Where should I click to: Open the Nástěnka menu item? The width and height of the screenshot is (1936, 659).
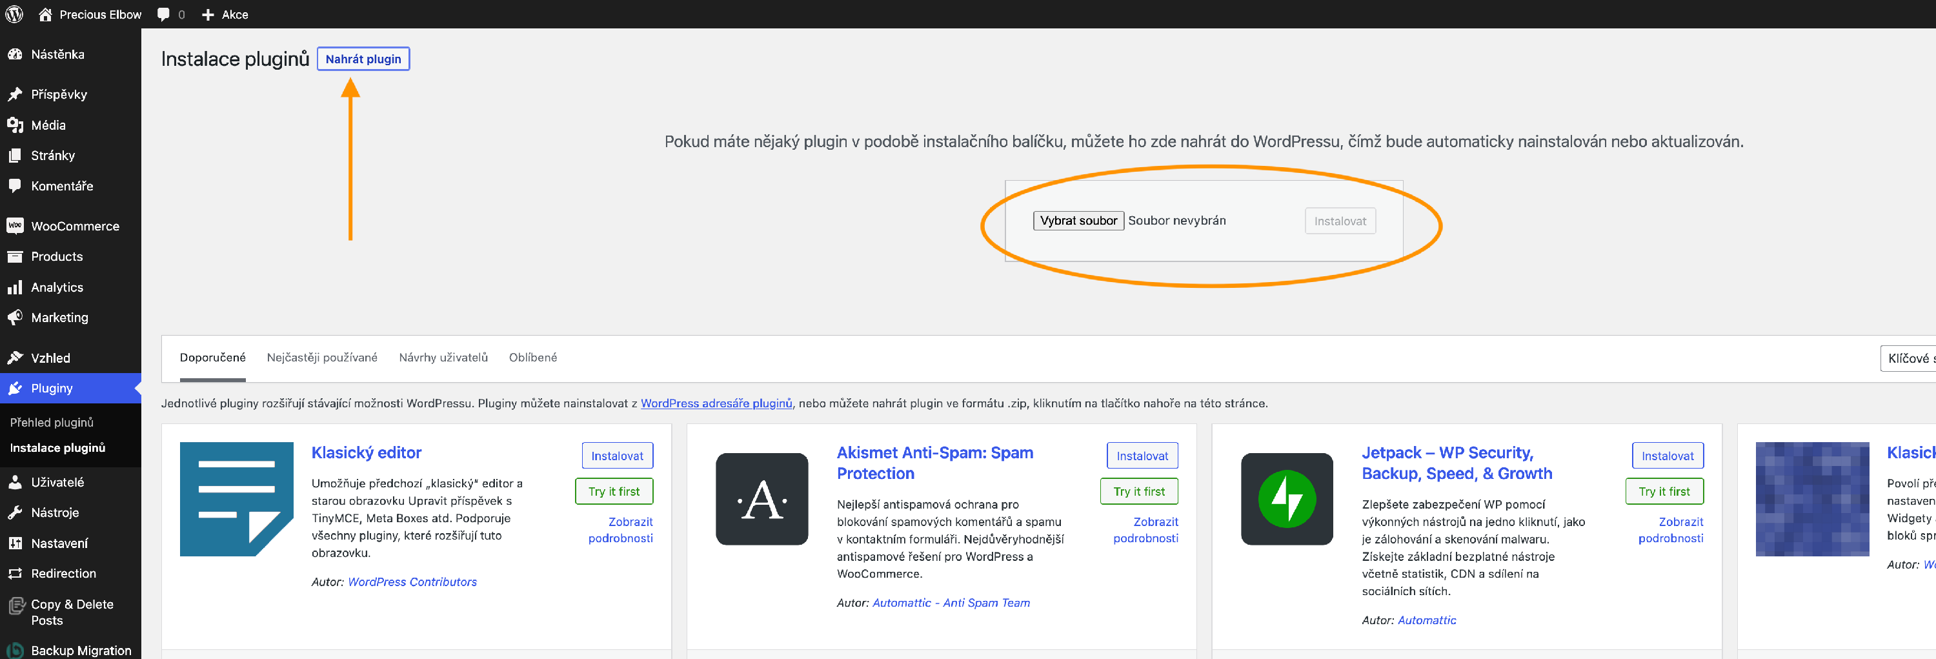click(70, 54)
